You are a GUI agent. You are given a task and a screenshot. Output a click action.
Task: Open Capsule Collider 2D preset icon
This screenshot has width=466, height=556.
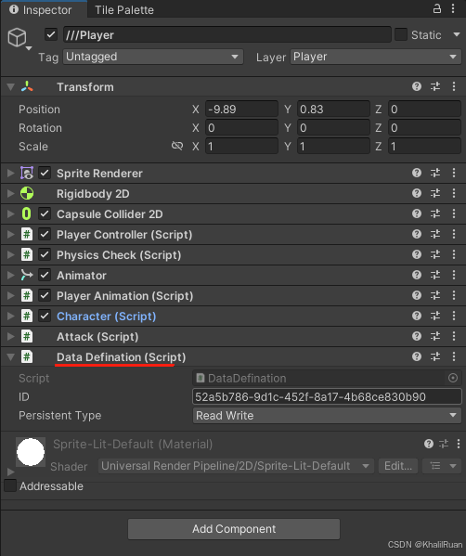[435, 213]
